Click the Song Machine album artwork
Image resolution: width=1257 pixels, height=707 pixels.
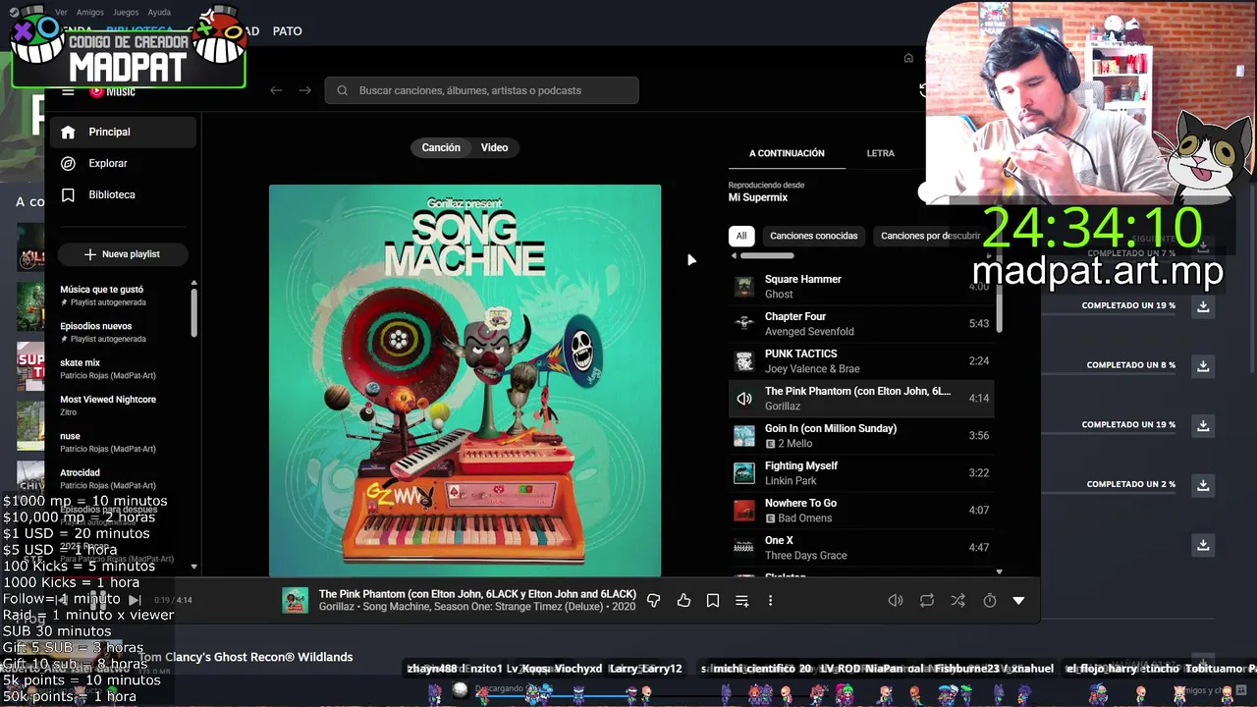(x=465, y=380)
